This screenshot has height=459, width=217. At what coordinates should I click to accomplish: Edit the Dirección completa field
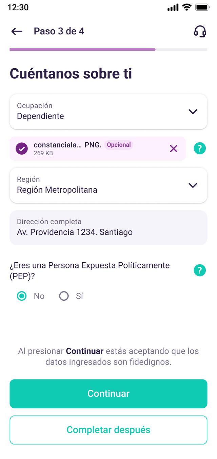(108, 228)
